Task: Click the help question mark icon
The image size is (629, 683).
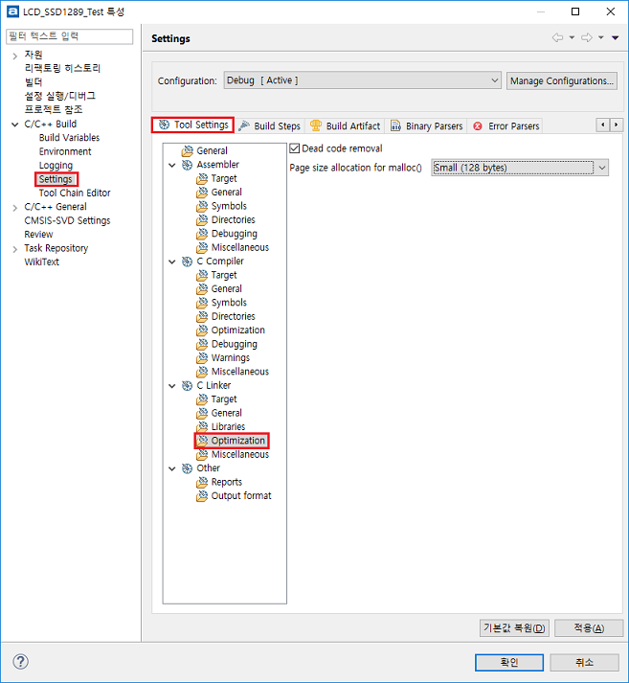Action: (20, 662)
